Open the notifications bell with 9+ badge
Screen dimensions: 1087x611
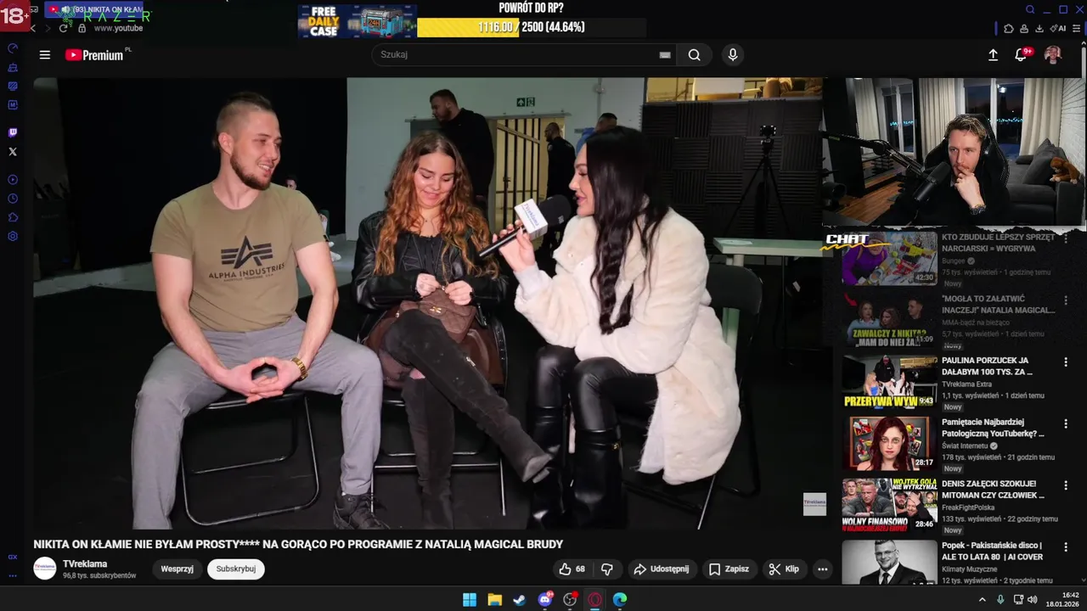click(1022, 55)
